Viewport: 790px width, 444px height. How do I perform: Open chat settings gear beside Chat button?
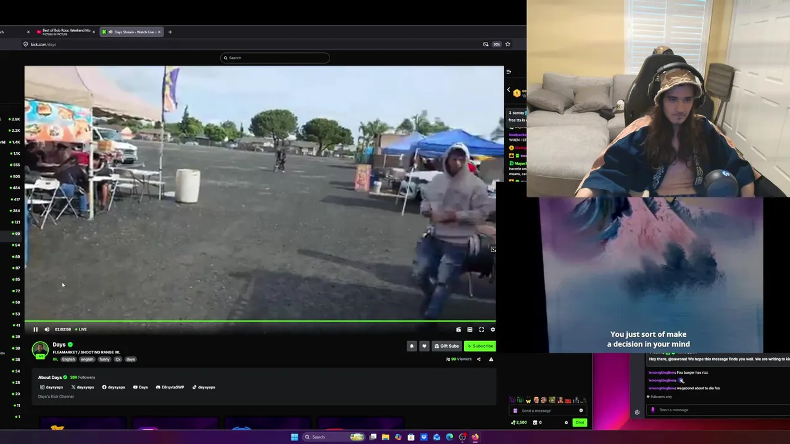(x=566, y=422)
